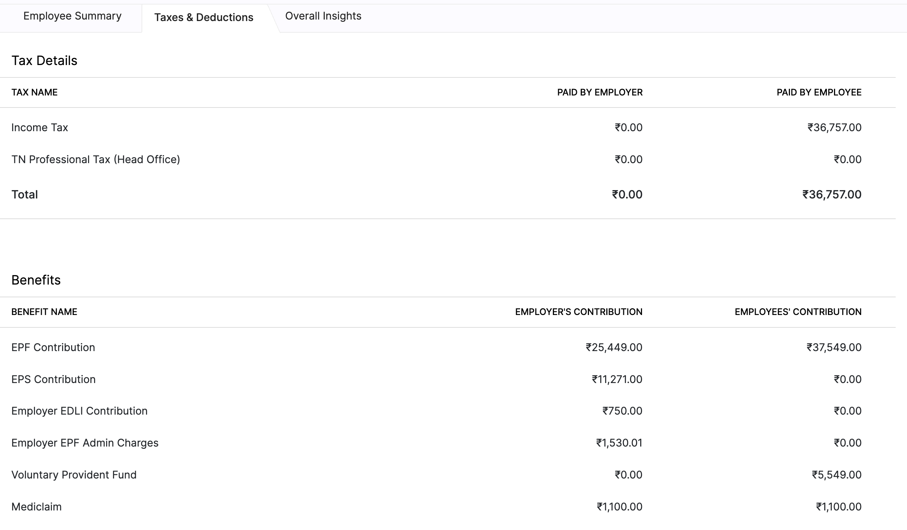Viewport: 907px width, 530px height.
Task: Click the Voluntary Provident Fund row
Action: click(74, 475)
